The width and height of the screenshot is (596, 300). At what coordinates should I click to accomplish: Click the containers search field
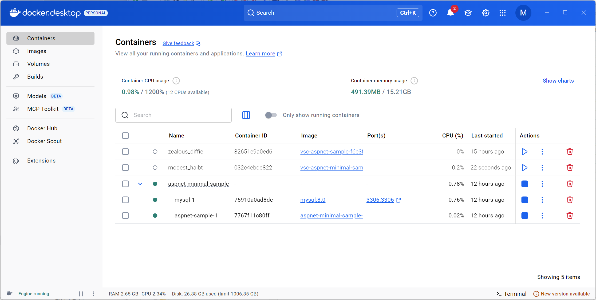(179, 115)
